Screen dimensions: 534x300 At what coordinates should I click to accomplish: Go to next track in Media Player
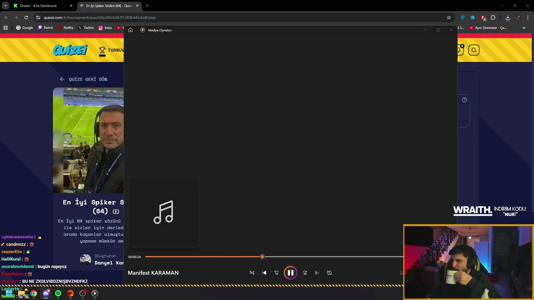[317, 273]
